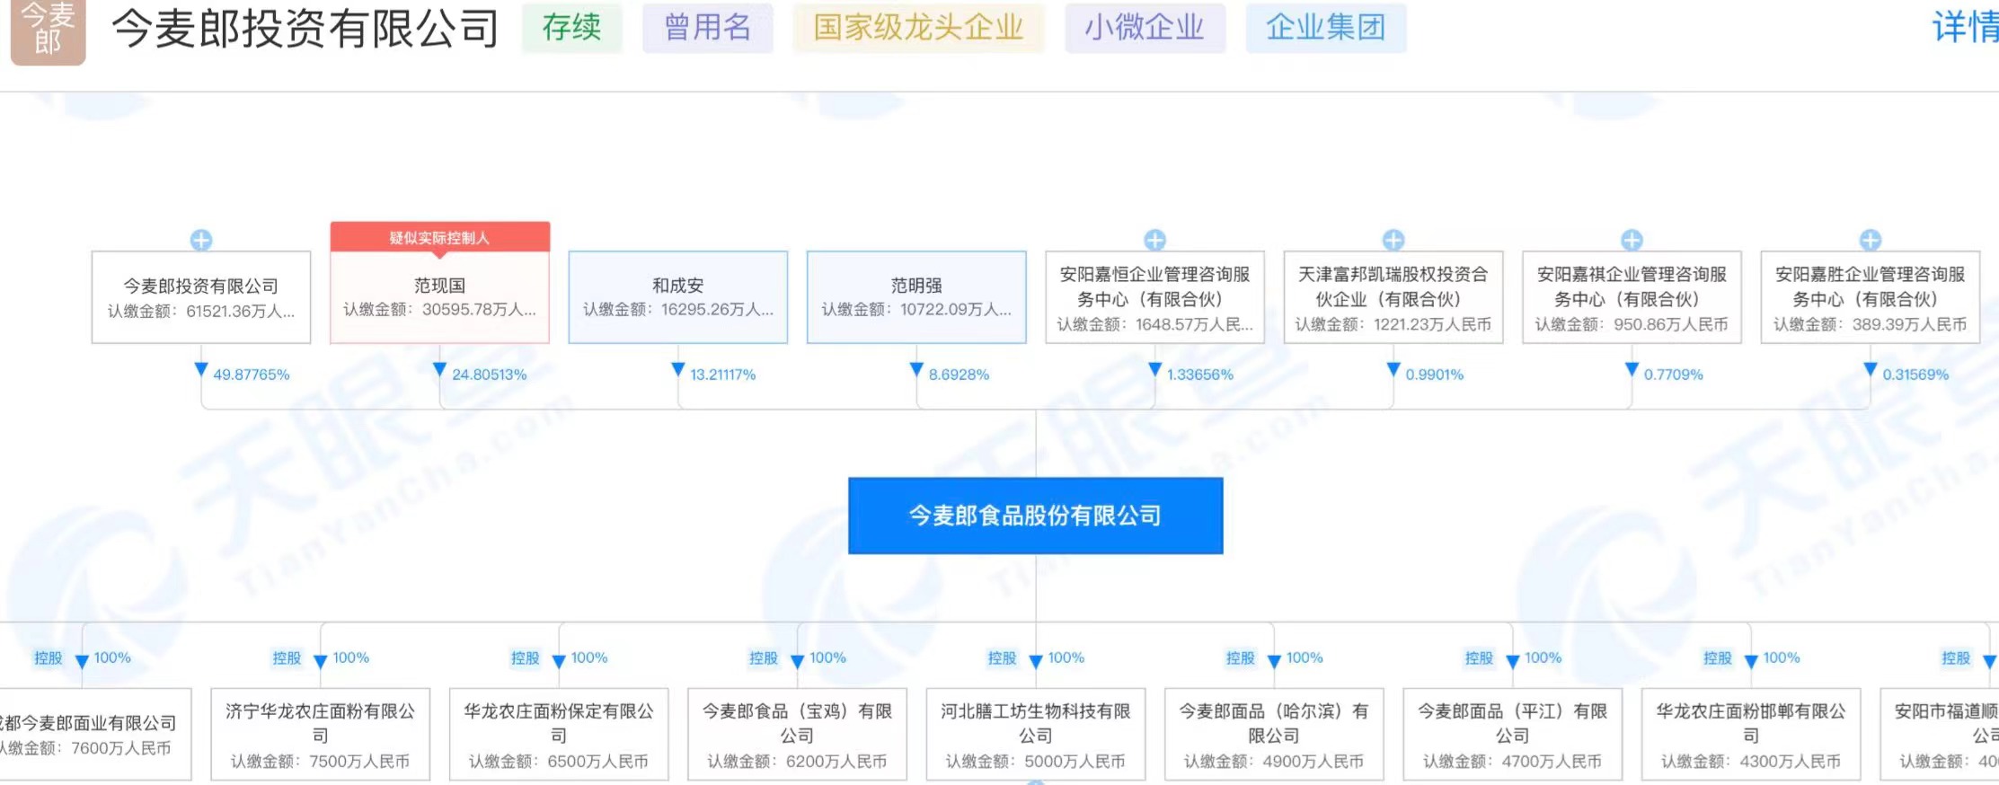Open the 企业集团 tag
Viewport: 1999px width, 785px height.
click(x=1325, y=28)
